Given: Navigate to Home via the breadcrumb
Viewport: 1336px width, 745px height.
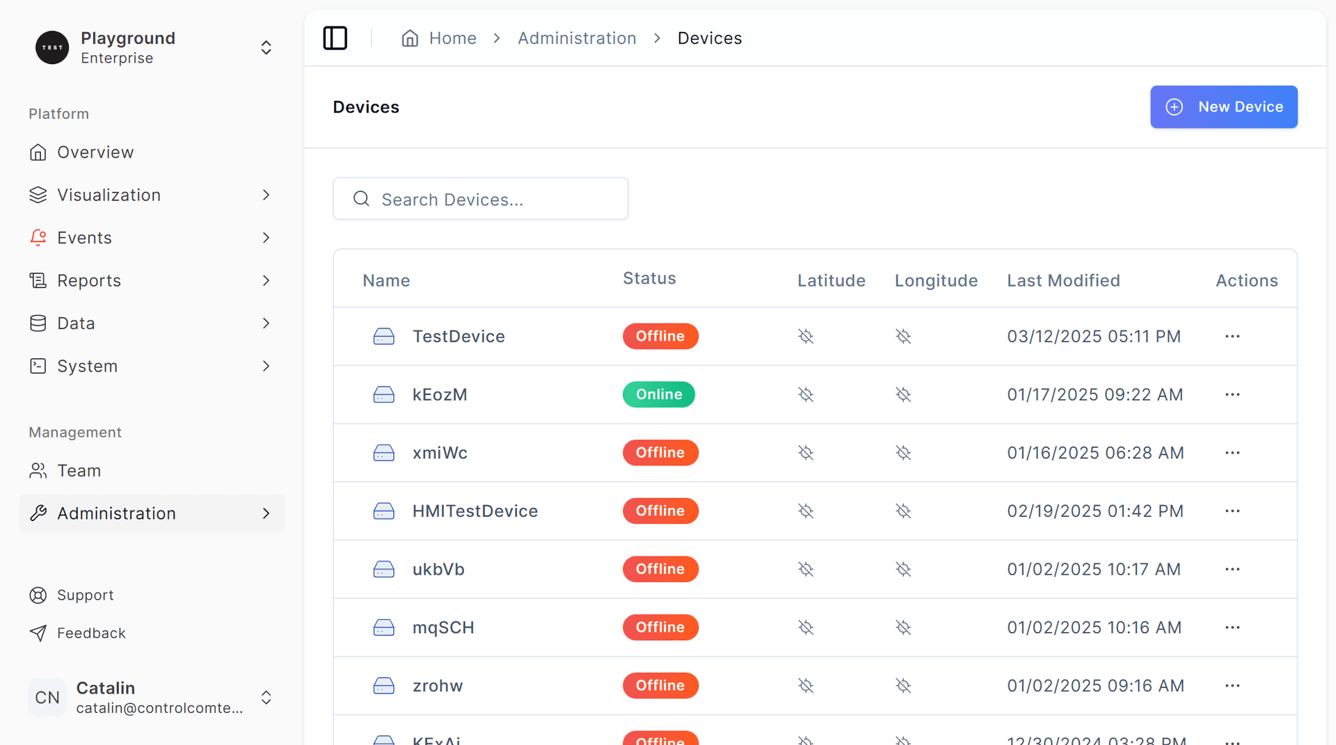Looking at the screenshot, I should [x=453, y=38].
